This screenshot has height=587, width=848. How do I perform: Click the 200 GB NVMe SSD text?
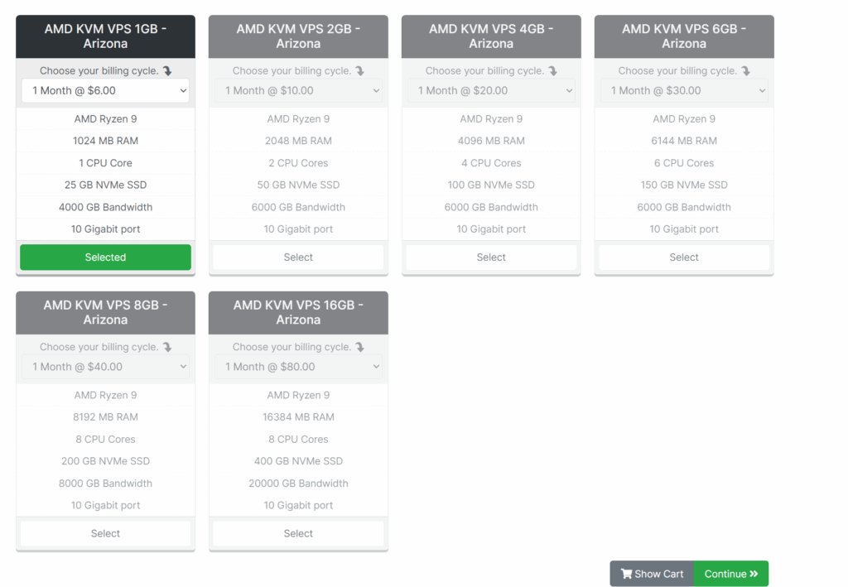tap(105, 461)
